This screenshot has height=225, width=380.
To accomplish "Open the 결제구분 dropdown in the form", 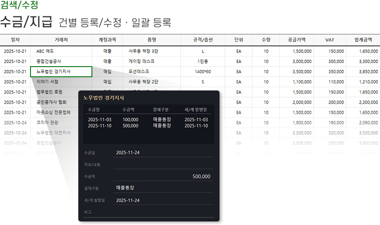I will point(163,188).
